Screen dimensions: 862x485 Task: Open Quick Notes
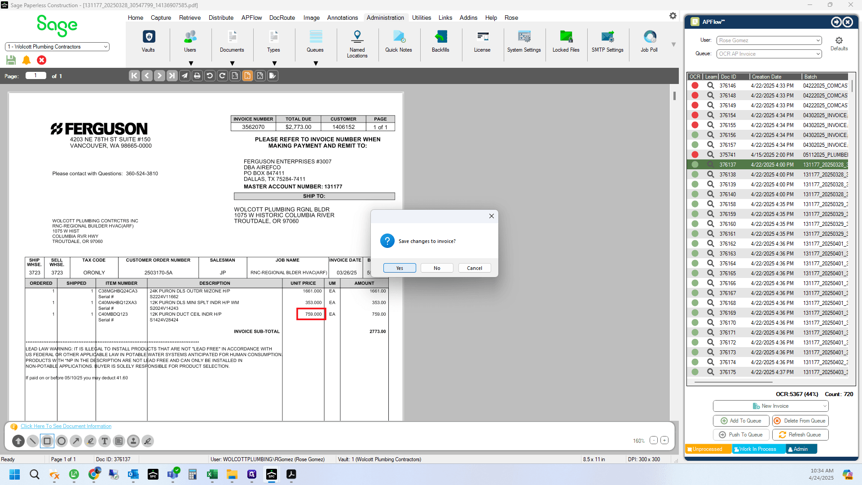click(x=399, y=41)
